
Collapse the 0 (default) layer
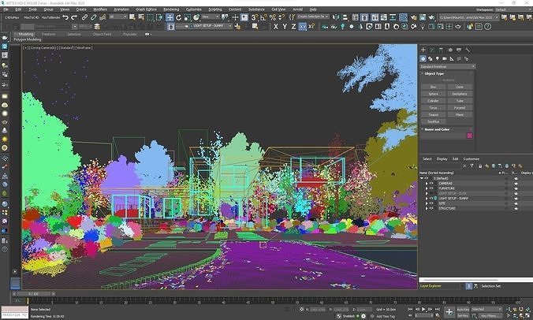click(x=422, y=178)
